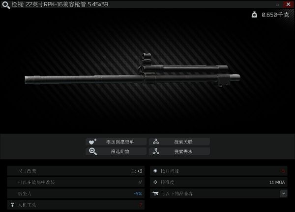
Task: Click the 1.1 MOA accuracy value
Action: [x=277, y=182]
